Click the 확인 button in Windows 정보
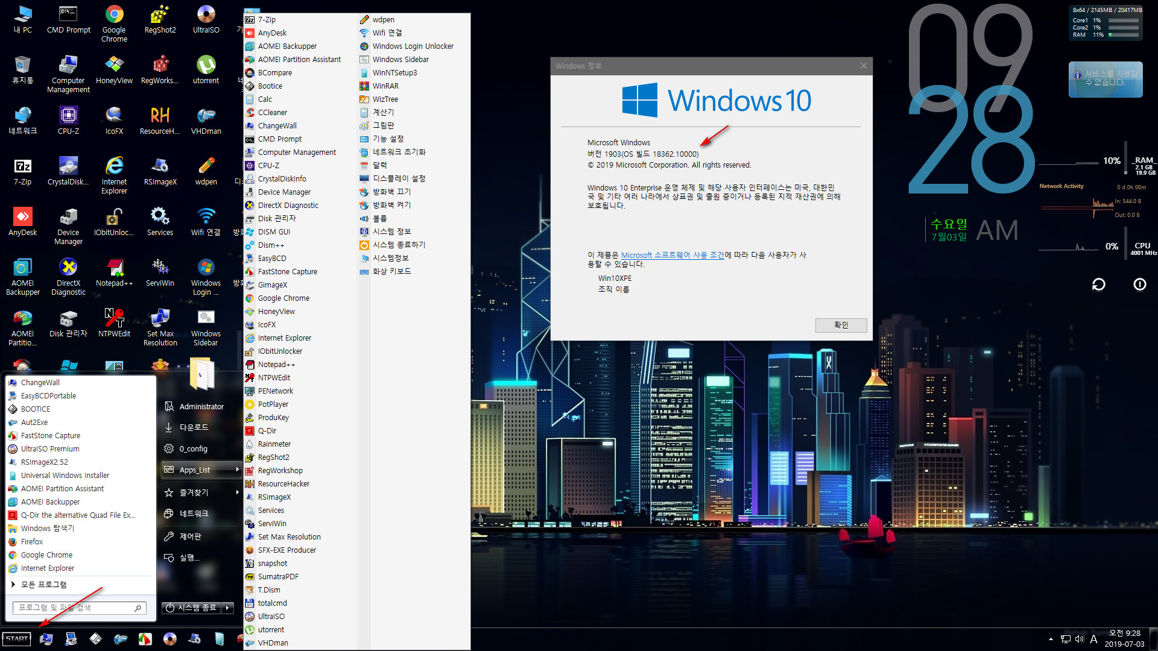Viewport: 1158px width, 651px height. click(841, 325)
